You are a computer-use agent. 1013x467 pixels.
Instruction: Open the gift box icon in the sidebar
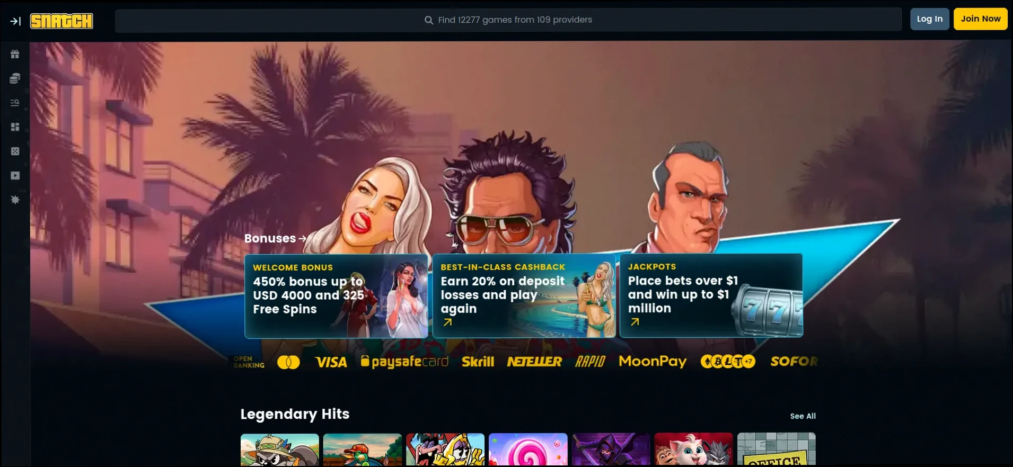[x=15, y=54]
